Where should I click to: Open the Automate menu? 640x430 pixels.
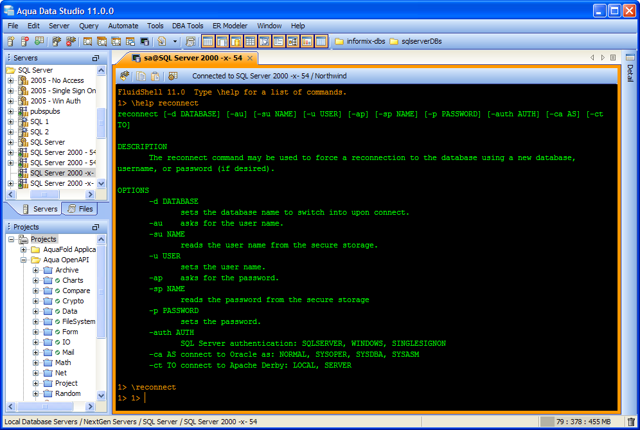click(x=123, y=26)
